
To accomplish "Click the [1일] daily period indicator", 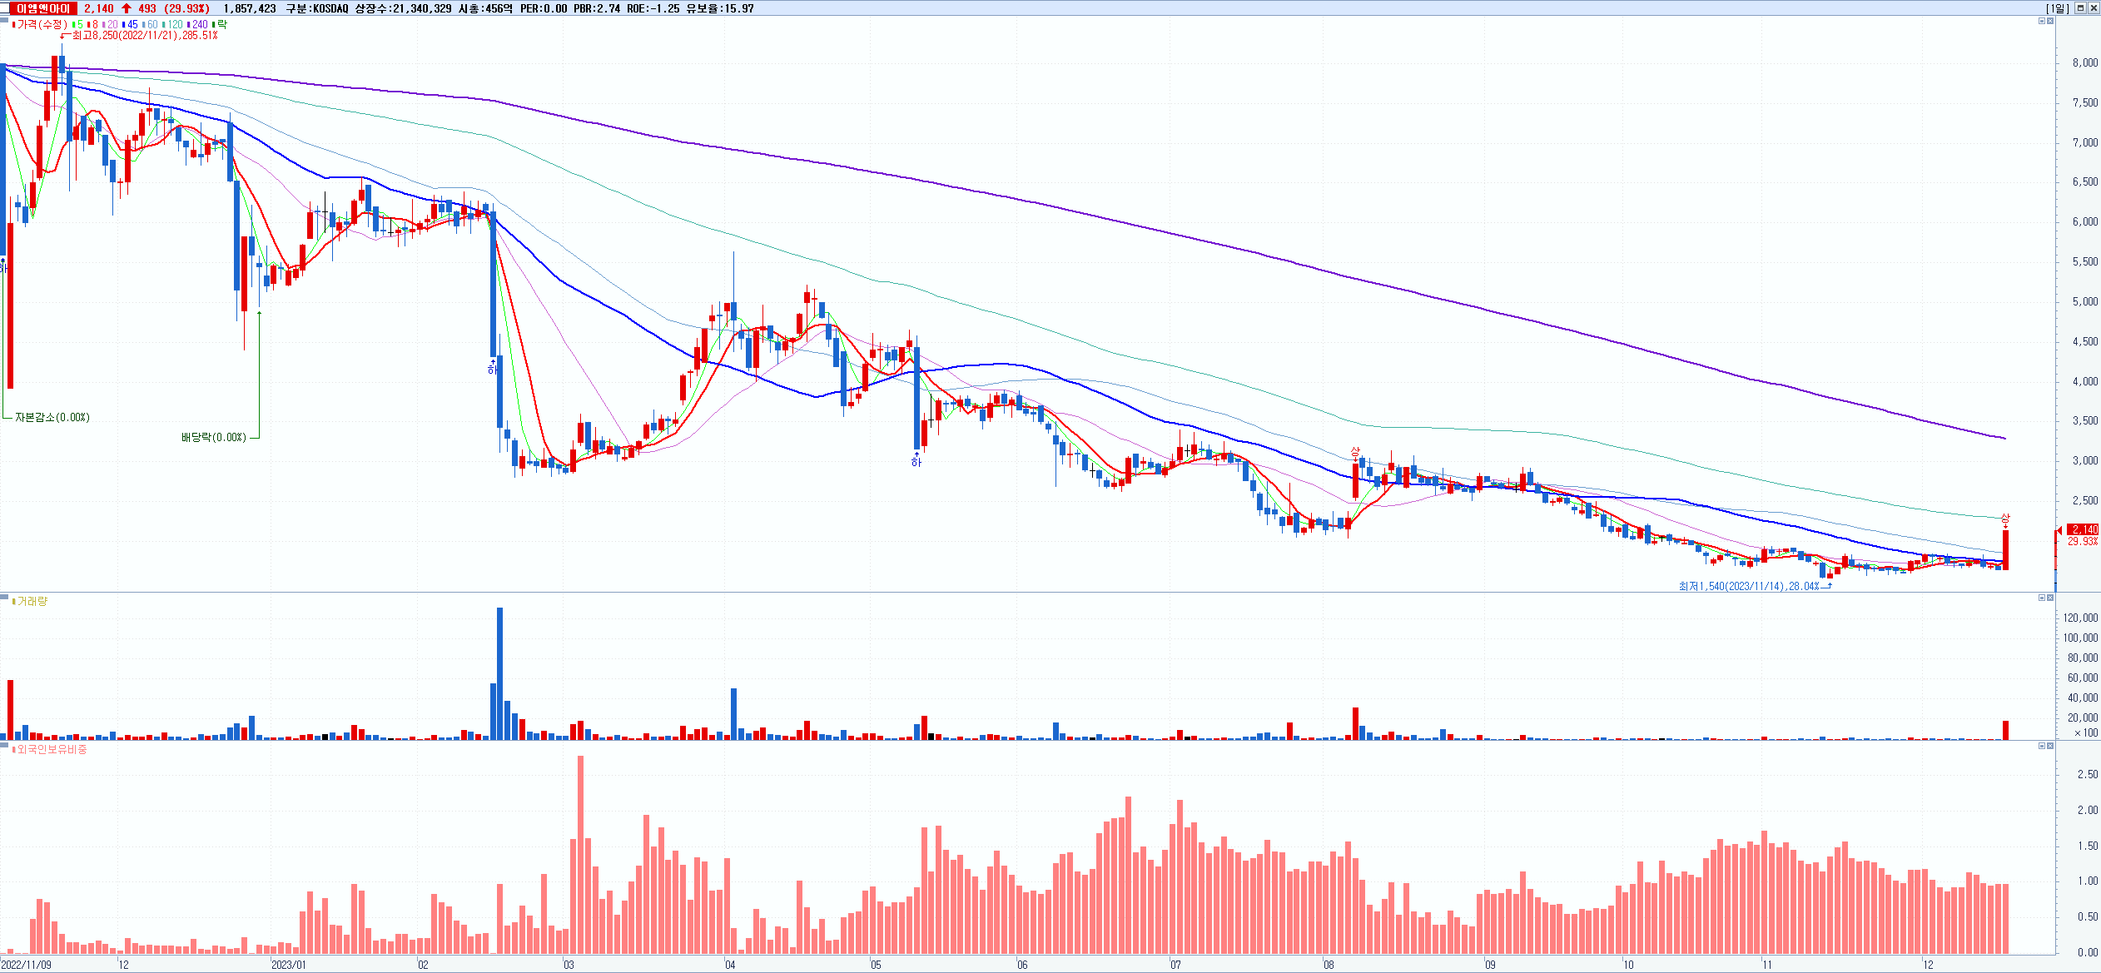I will point(2056,8).
